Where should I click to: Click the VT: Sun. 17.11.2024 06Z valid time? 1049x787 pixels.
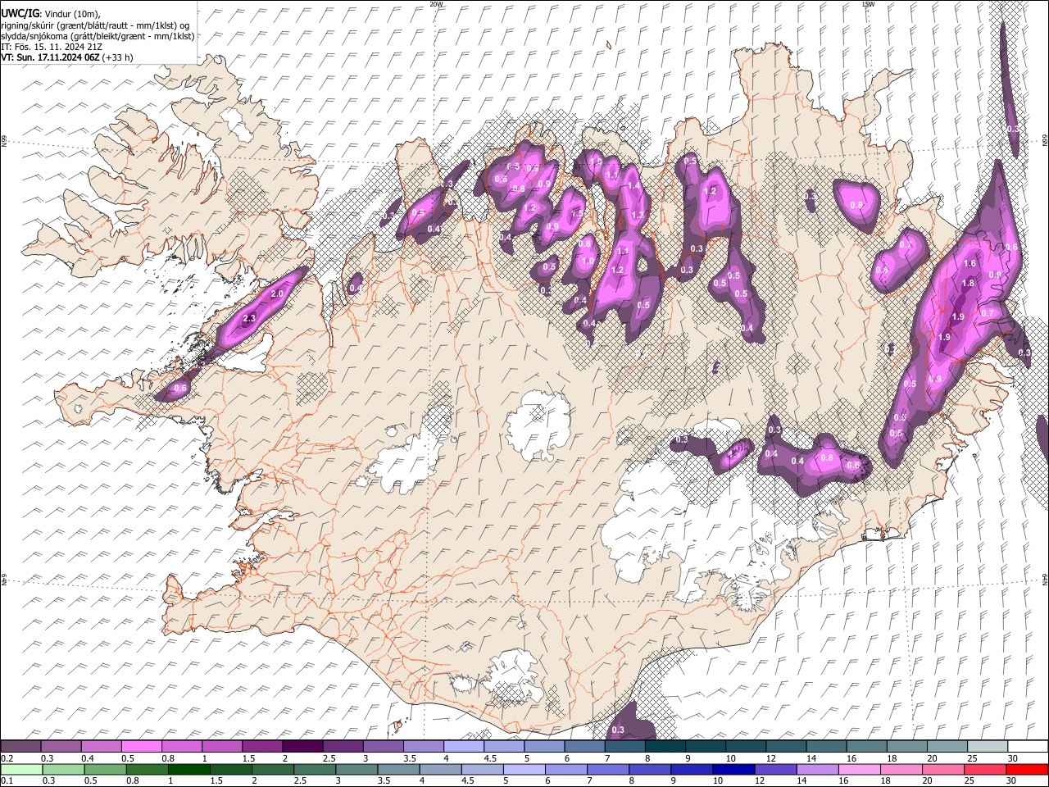click(51, 57)
